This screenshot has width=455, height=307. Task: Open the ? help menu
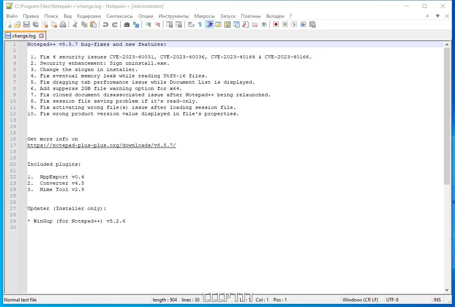pos(290,16)
